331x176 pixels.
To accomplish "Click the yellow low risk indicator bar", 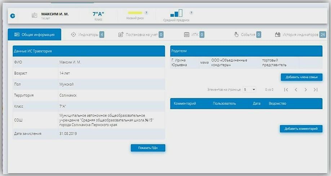I will click(x=135, y=13).
